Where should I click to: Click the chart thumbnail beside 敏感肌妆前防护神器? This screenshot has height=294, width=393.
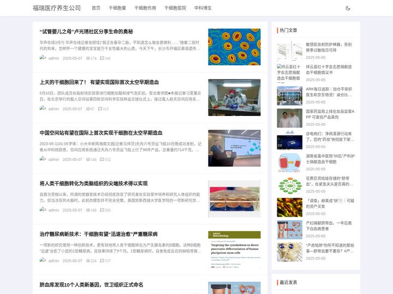[x=289, y=51]
